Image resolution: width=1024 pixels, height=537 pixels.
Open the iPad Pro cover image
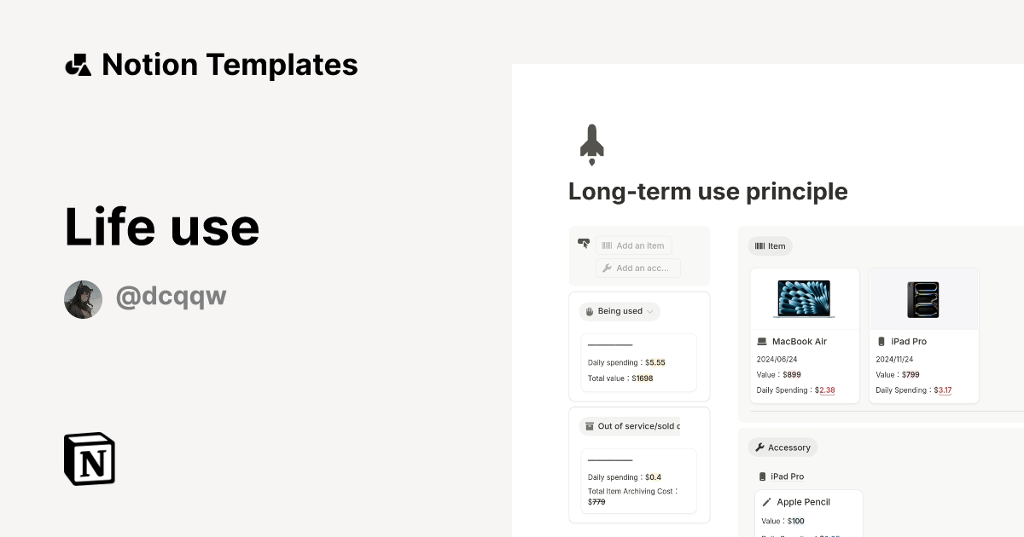(923, 299)
